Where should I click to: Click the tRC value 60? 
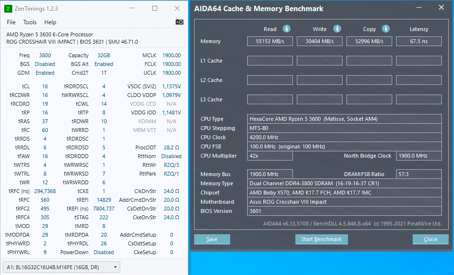coord(45,130)
